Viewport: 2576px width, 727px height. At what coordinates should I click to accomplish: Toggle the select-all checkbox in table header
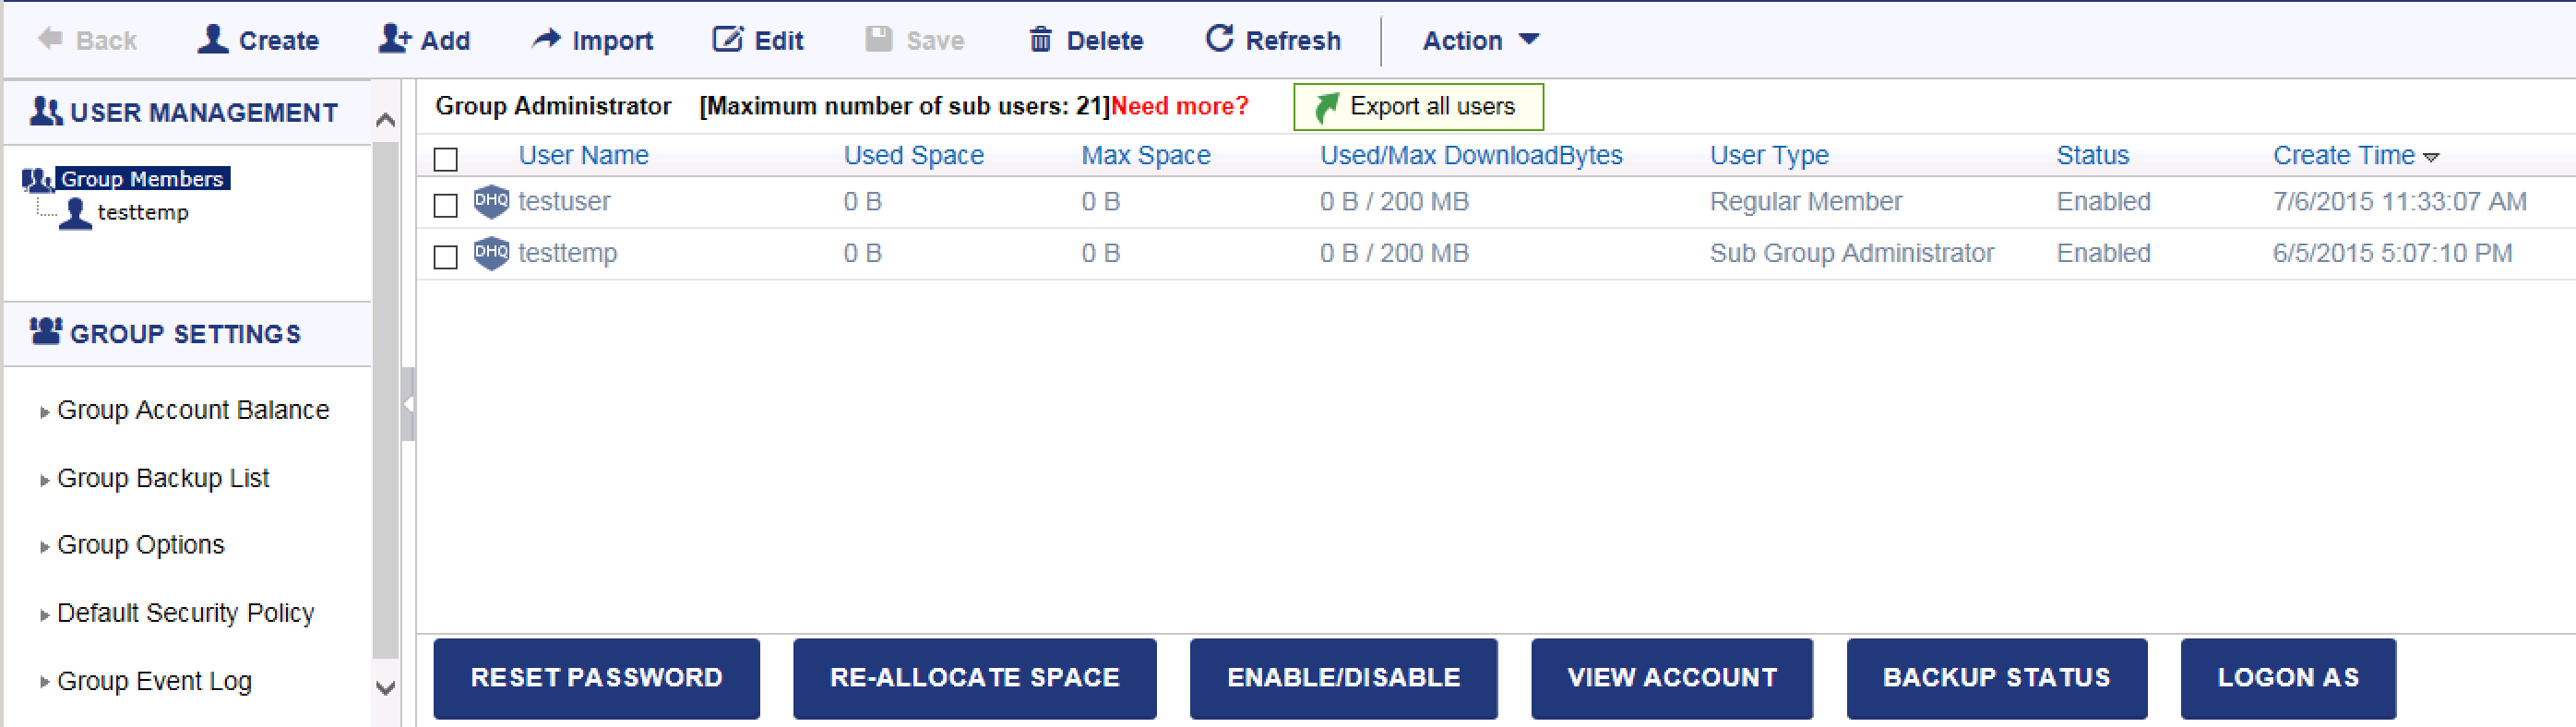[446, 159]
